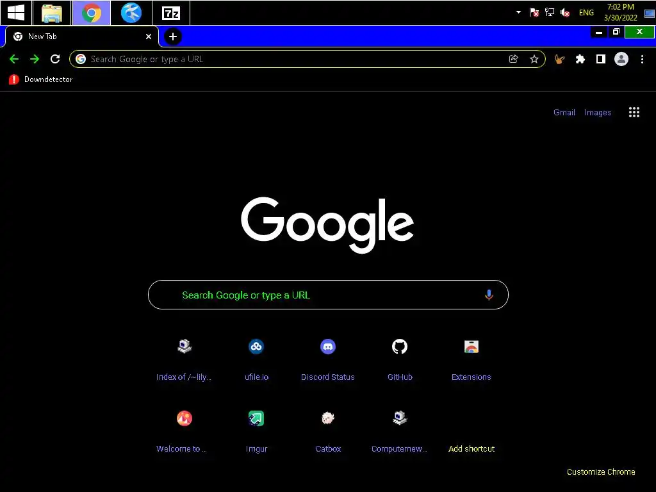Viewport: 656px width, 492px height.
Task: Open the Imgur shortcut
Action: 256,431
